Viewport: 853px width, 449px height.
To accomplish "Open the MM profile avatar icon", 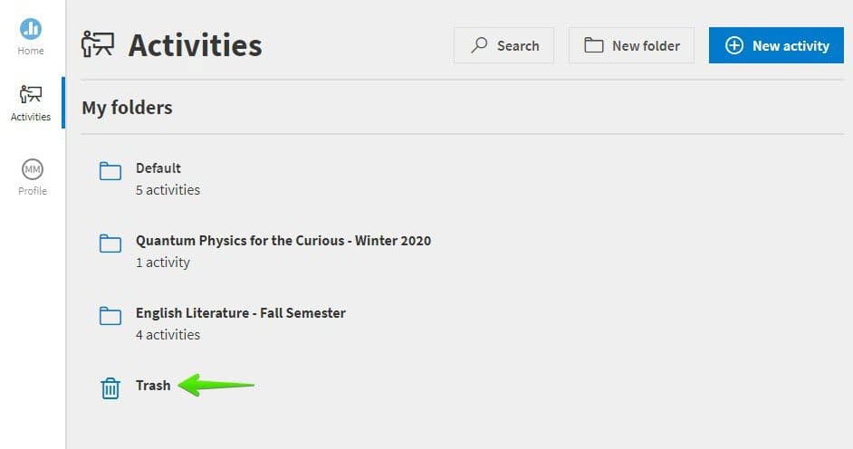I will click(x=33, y=169).
